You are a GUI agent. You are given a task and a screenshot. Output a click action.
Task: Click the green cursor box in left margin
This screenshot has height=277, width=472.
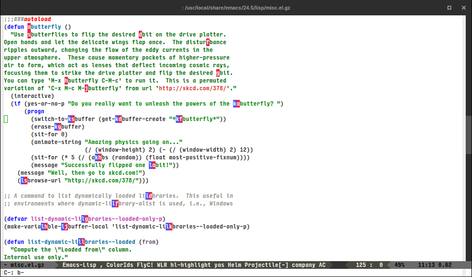coord(6,119)
